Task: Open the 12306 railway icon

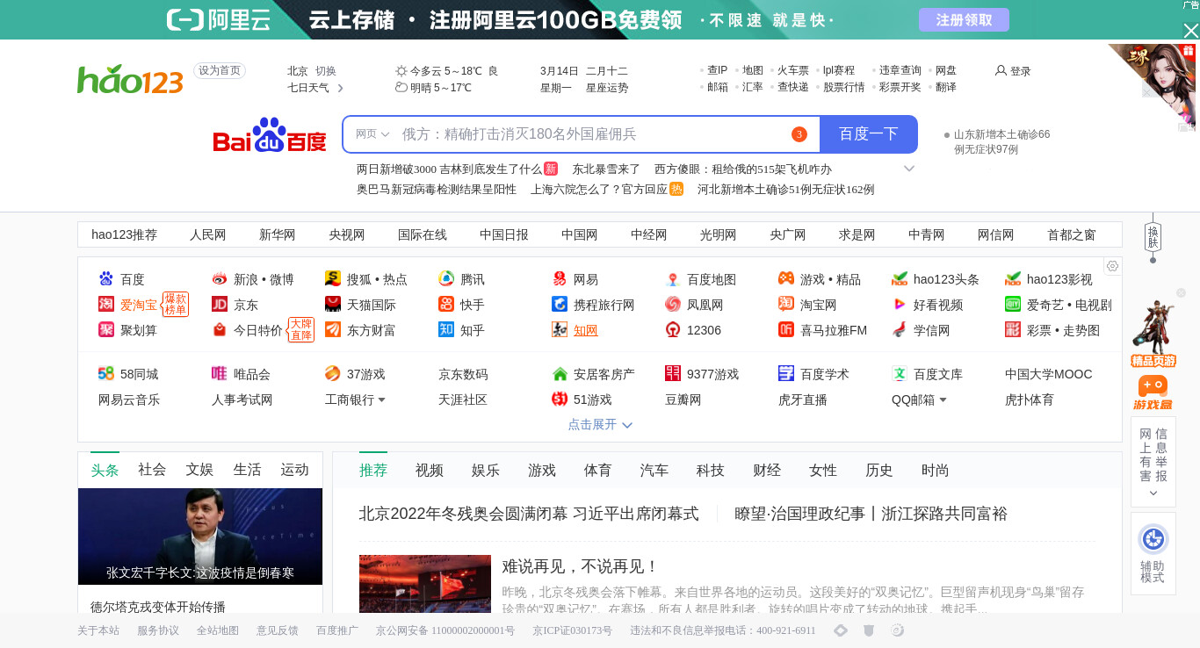Action: (673, 330)
